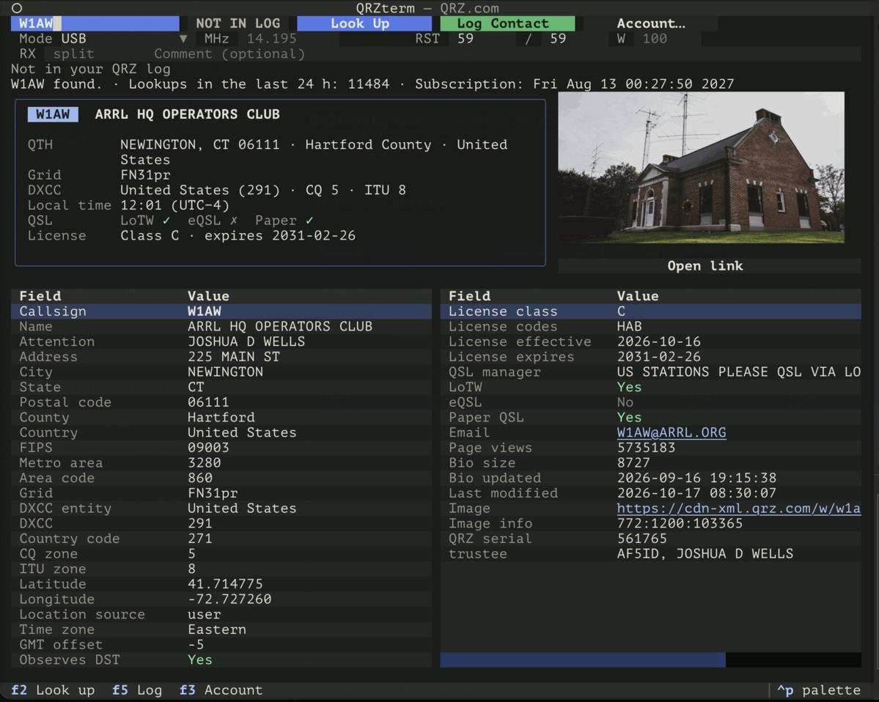Select the Observes DST row Yes

pyautogui.click(x=221, y=659)
